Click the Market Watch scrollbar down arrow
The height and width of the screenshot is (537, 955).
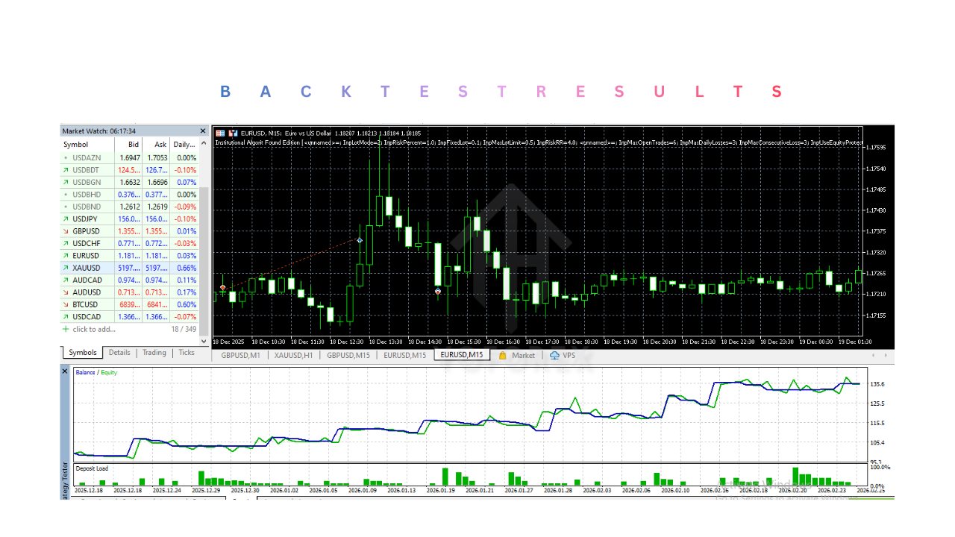coord(203,339)
